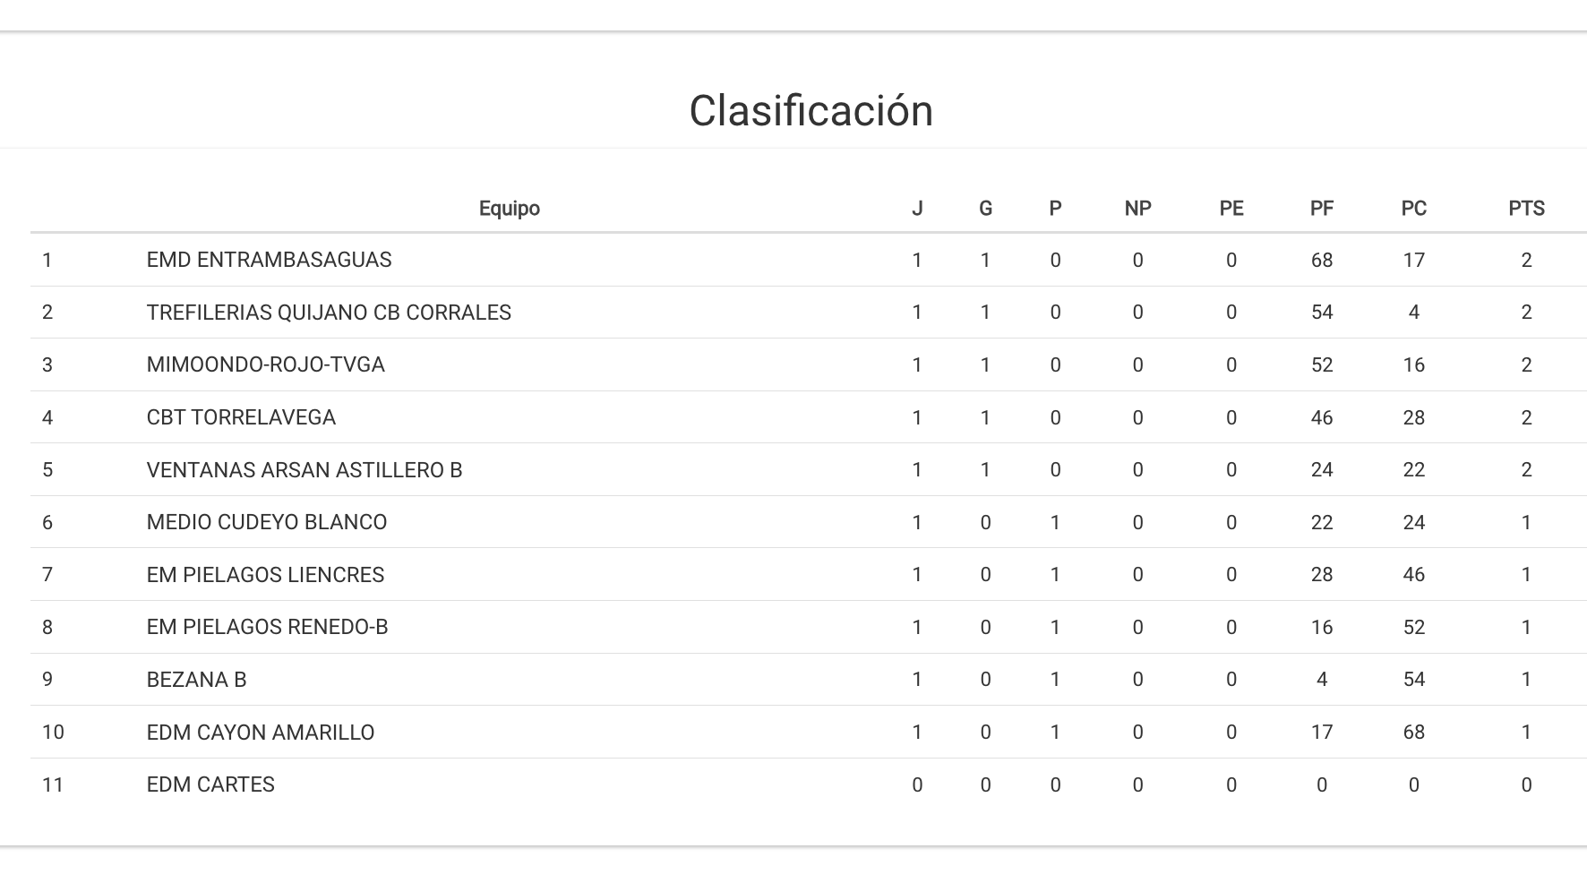
Task: Click the PTS column header
Action: click(x=1526, y=209)
